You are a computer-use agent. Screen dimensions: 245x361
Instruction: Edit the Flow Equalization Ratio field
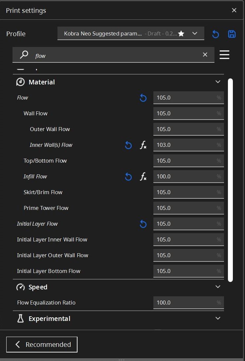pos(184,303)
